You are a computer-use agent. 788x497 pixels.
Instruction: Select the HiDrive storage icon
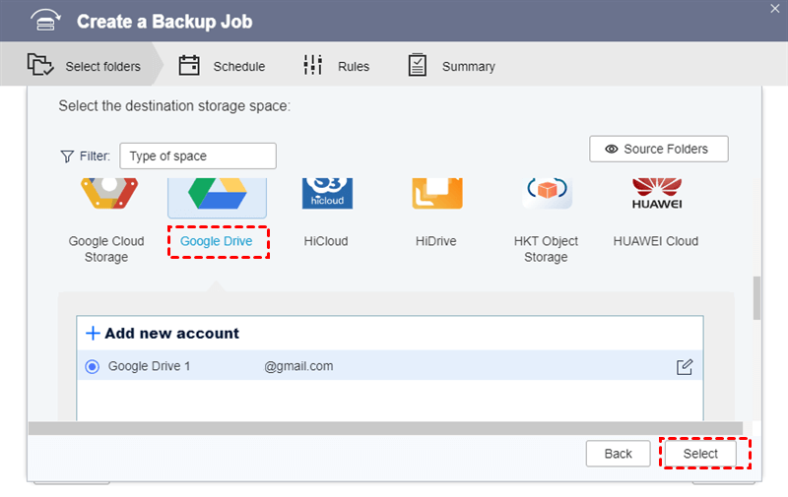[x=436, y=194]
